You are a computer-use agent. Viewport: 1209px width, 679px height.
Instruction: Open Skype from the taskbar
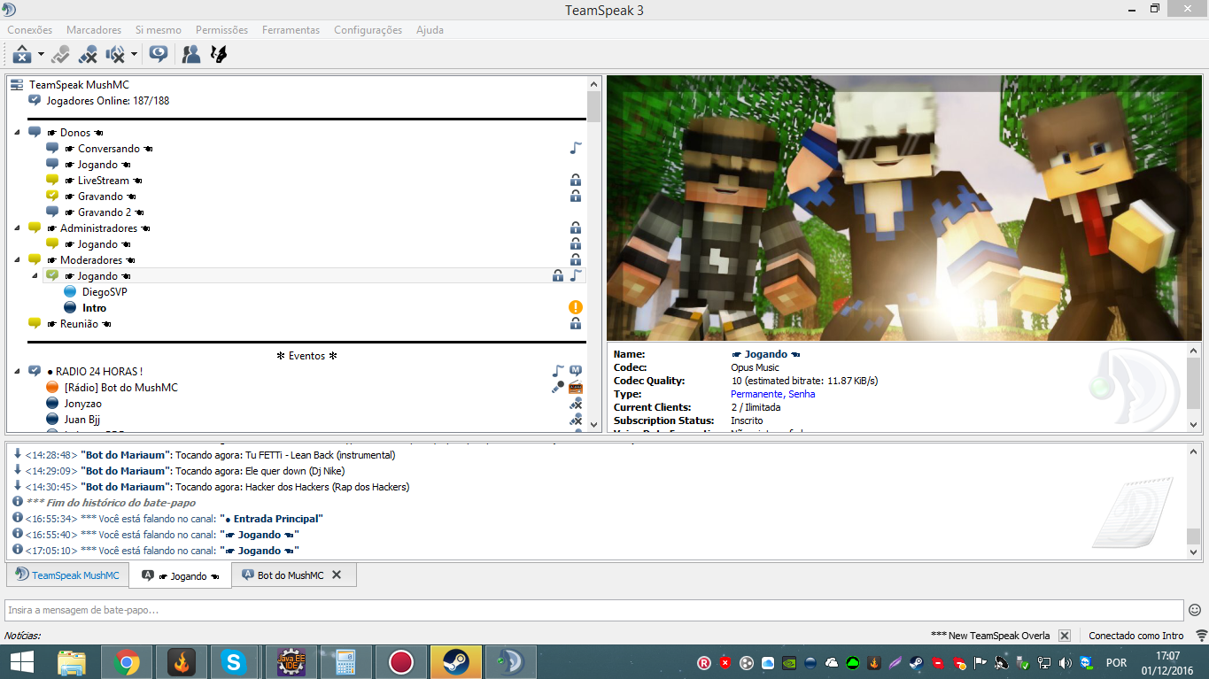point(235,661)
